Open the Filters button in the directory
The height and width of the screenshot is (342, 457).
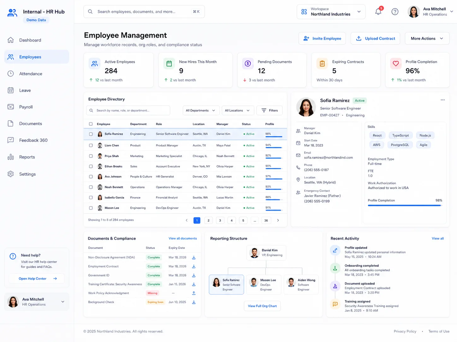tap(270, 111)
